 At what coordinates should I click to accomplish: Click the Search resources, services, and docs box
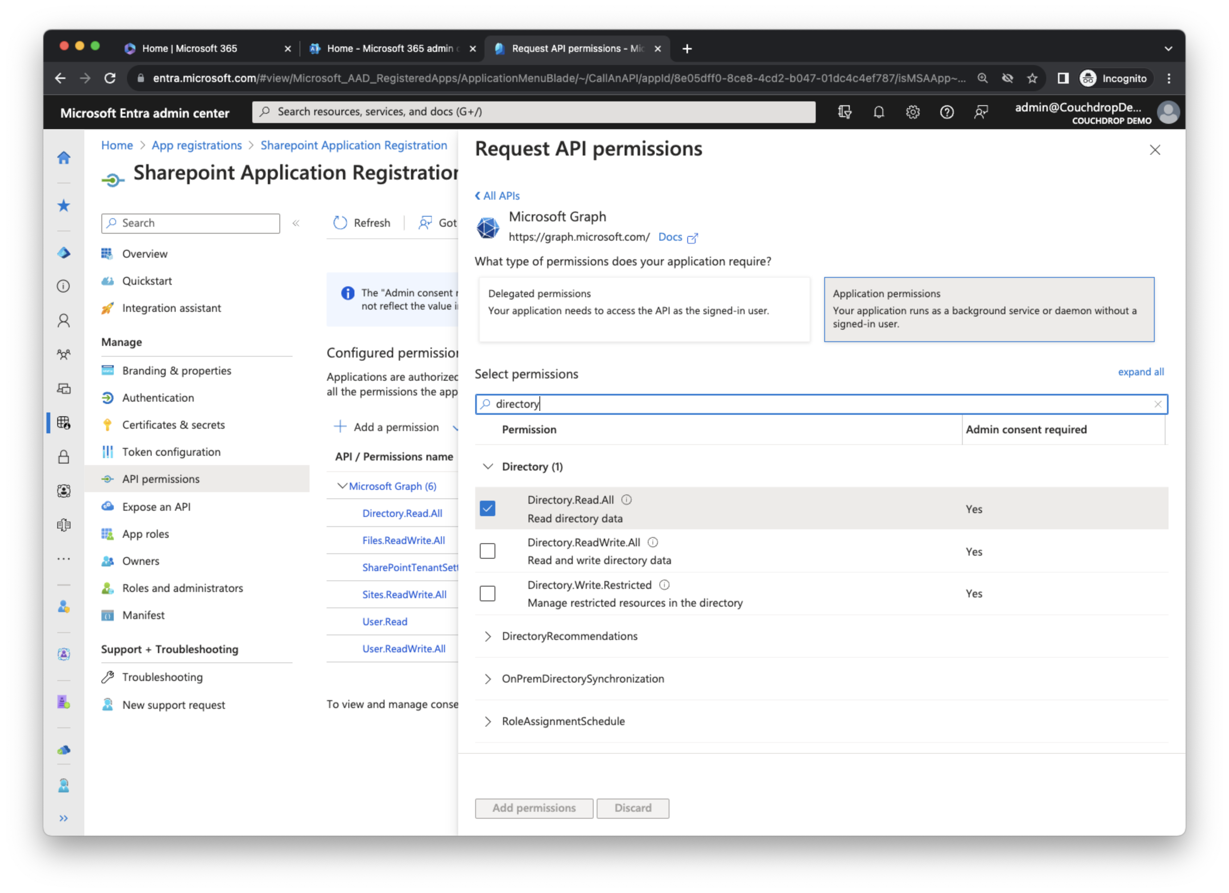(533, 111)
